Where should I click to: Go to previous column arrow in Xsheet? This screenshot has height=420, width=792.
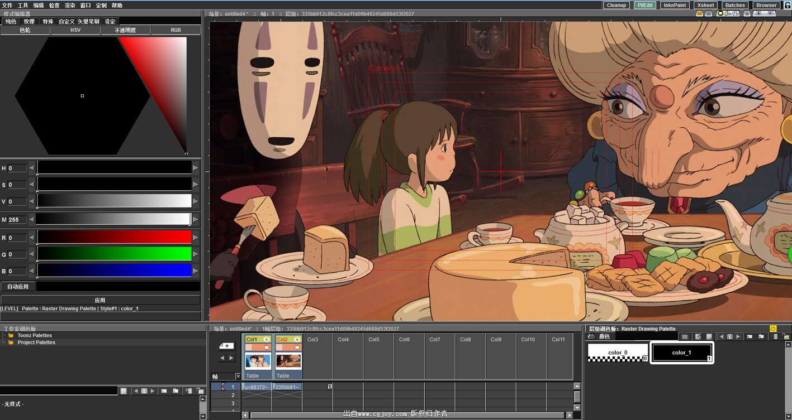(x=222, y=358)
